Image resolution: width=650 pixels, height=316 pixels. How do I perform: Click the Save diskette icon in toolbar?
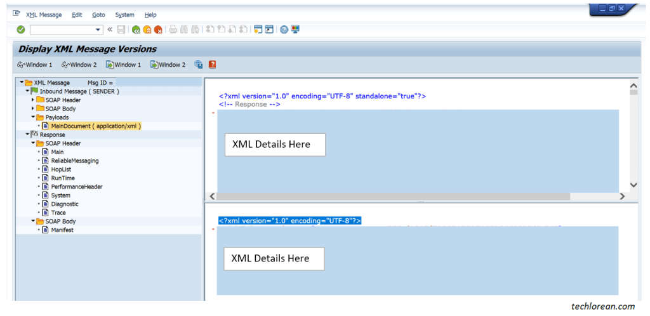pyautogui.click(x=121, y=29)
